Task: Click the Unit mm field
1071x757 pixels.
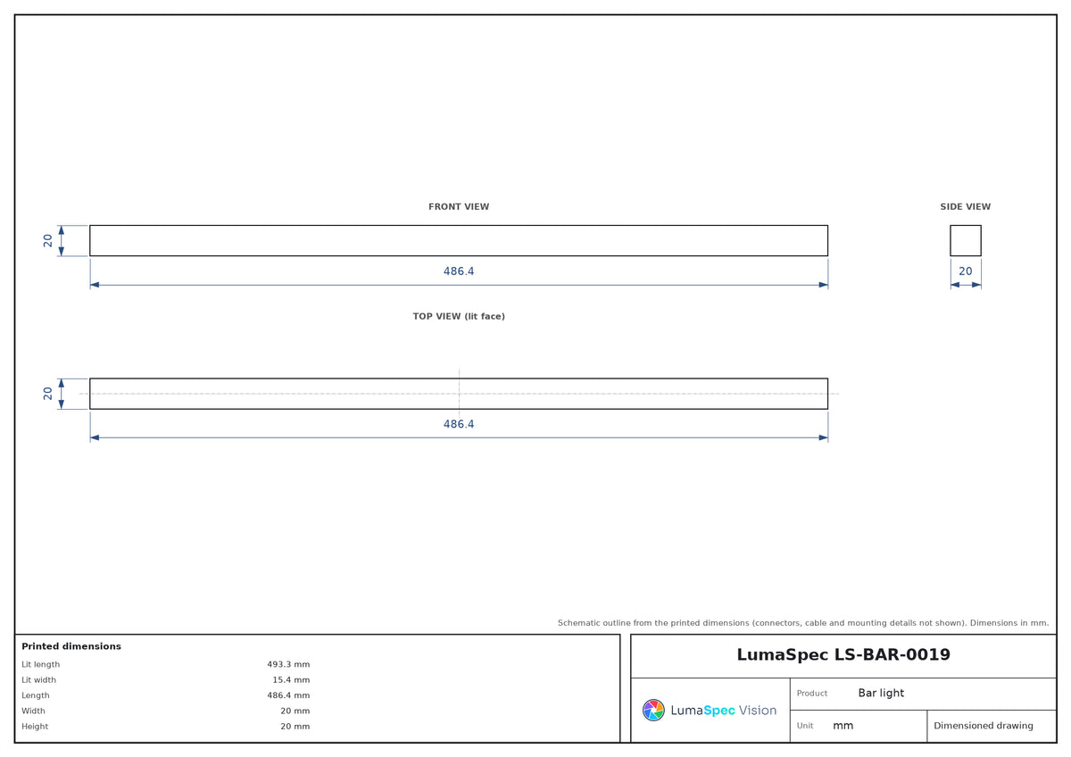Action: pos(859,726)
